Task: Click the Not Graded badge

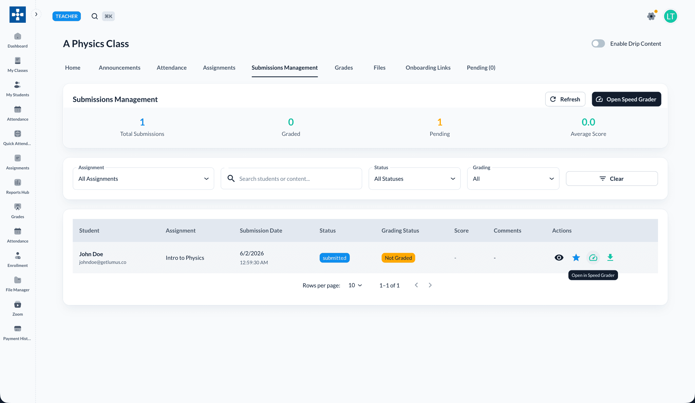Action: pyautogui.click(x=398, y=258)
